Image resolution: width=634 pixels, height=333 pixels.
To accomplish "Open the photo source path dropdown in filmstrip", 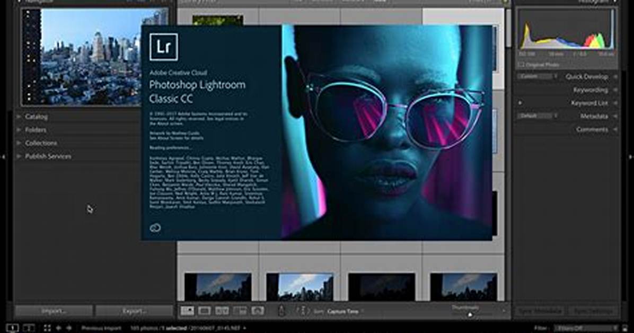I will click(244, 328).
